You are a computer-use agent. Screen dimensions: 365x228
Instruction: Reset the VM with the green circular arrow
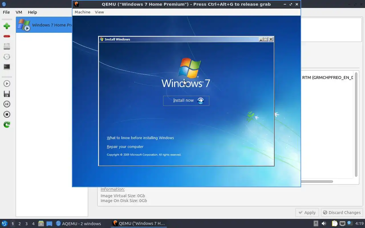pos(7,125)
